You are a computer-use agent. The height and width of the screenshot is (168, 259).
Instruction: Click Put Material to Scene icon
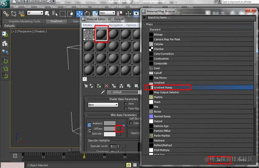91,86
